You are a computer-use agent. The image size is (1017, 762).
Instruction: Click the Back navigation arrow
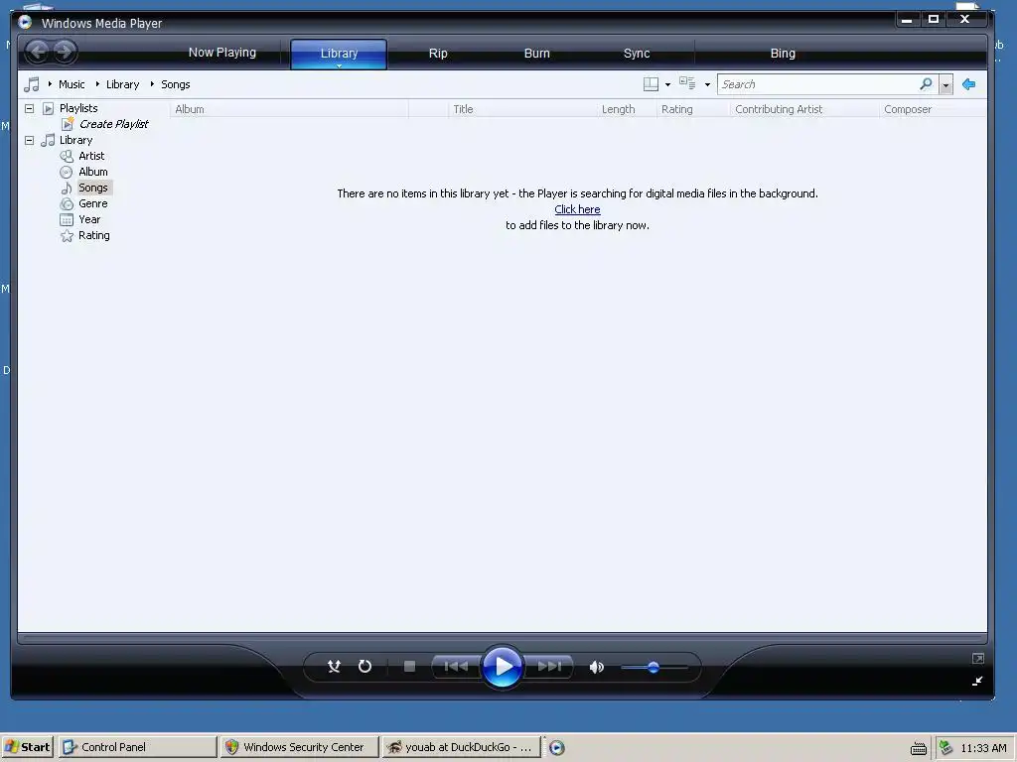tap(39, 52)
